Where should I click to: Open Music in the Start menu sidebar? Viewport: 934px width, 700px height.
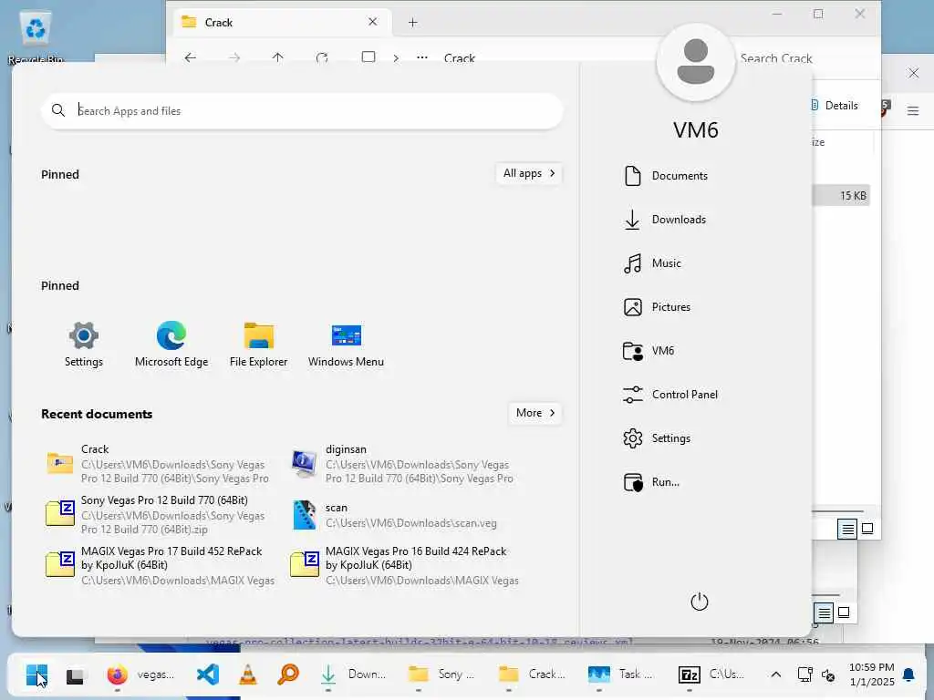click(652, 263)
